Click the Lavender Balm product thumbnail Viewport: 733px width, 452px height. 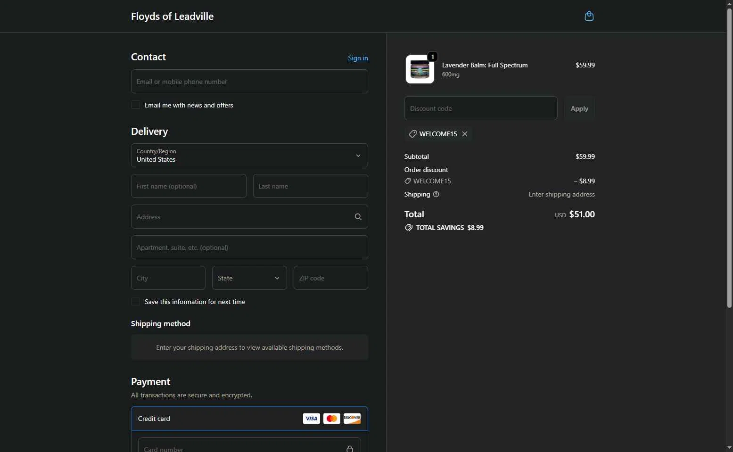tap(420, 69)
